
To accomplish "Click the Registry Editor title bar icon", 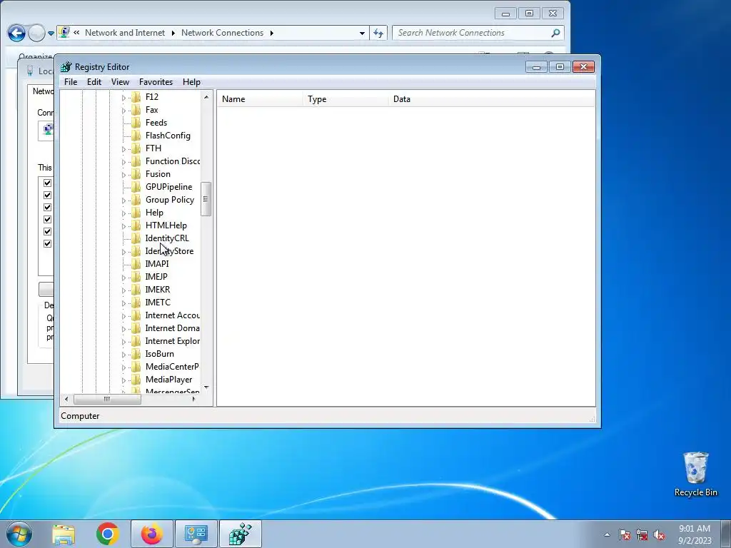I will 66,67.
